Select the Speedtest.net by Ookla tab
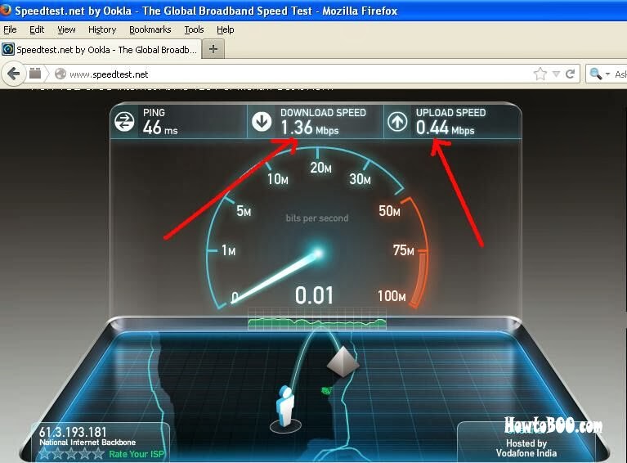The image size is (627, 463). 101,50
